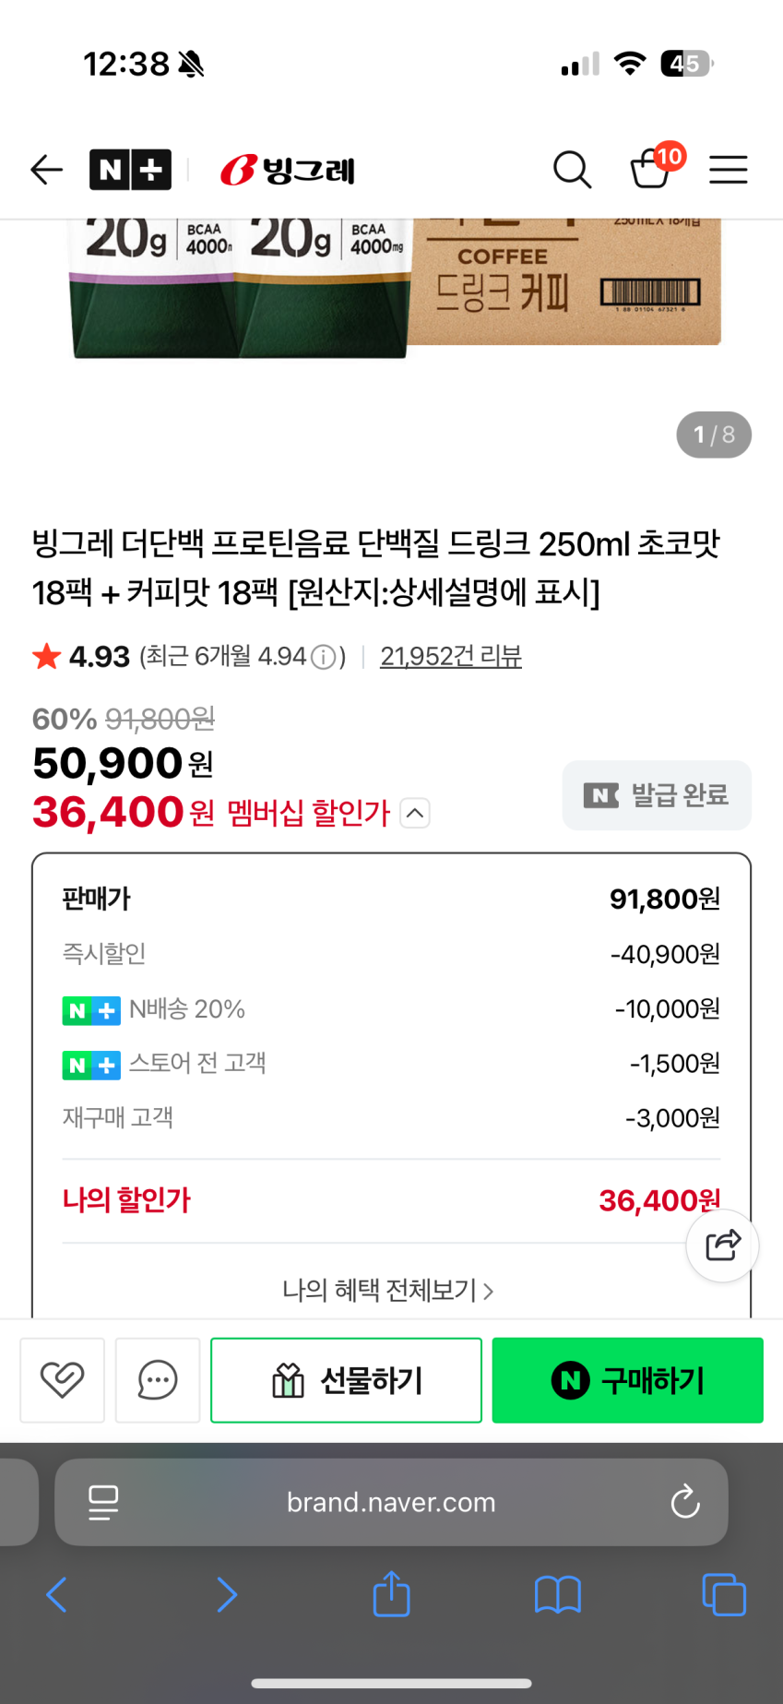This screenshot has height=1704, width=783.
Task: Reload the page in Safari
Action: 684,1502
